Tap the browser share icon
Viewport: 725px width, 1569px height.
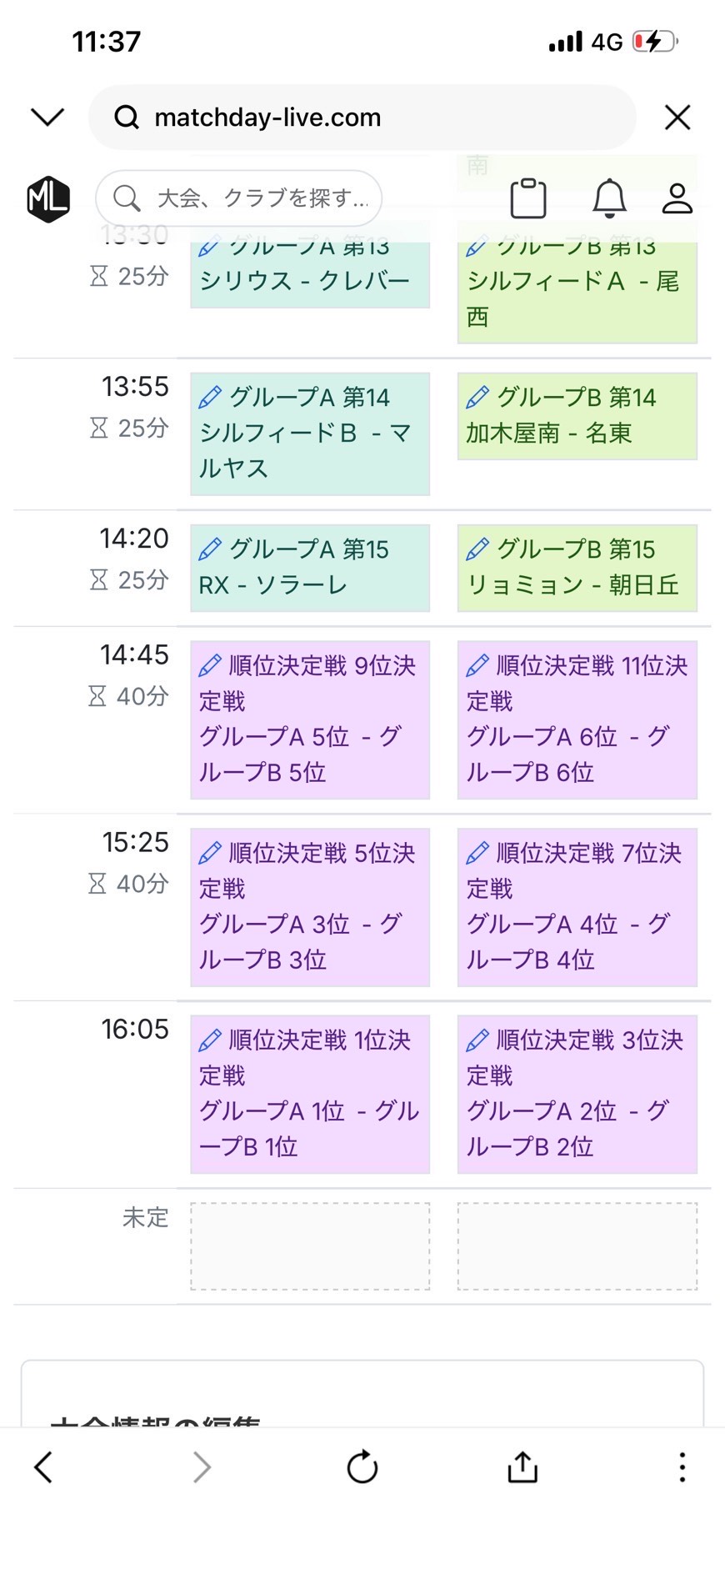(522, 1467)
